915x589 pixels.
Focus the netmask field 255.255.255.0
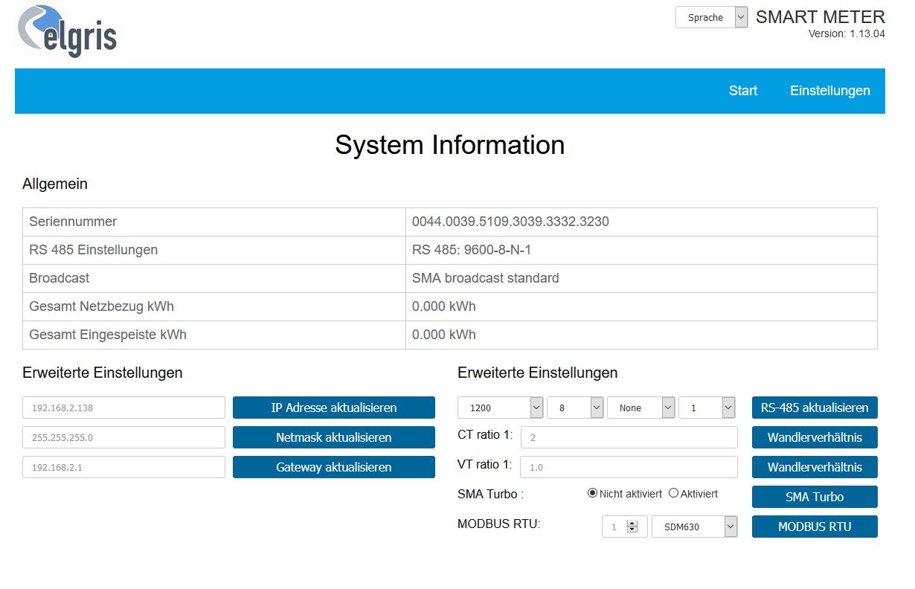[x=123, y=437]
